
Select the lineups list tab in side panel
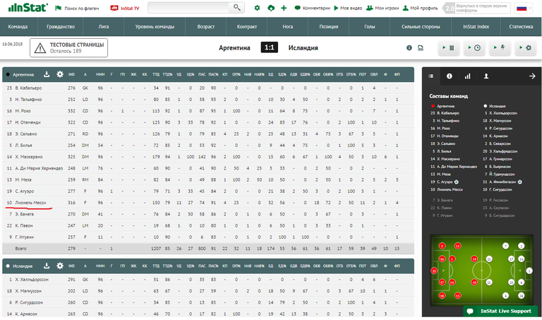click(x=431, y=76)
